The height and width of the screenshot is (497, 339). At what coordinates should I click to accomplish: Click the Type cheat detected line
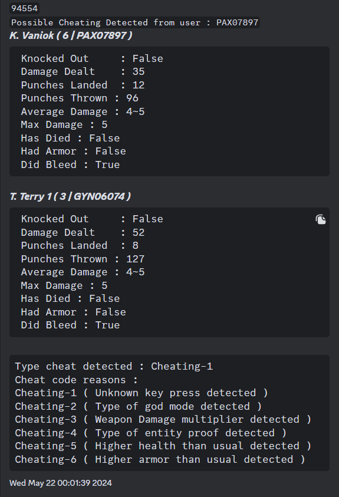[114, 366]
